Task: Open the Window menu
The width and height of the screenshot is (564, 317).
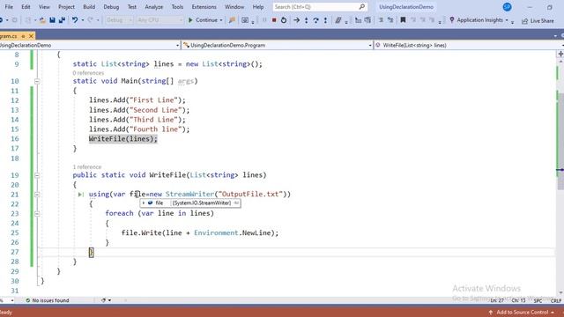Action: (x=234, y=7)
